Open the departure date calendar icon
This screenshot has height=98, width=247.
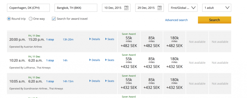(x=126, y=8)
